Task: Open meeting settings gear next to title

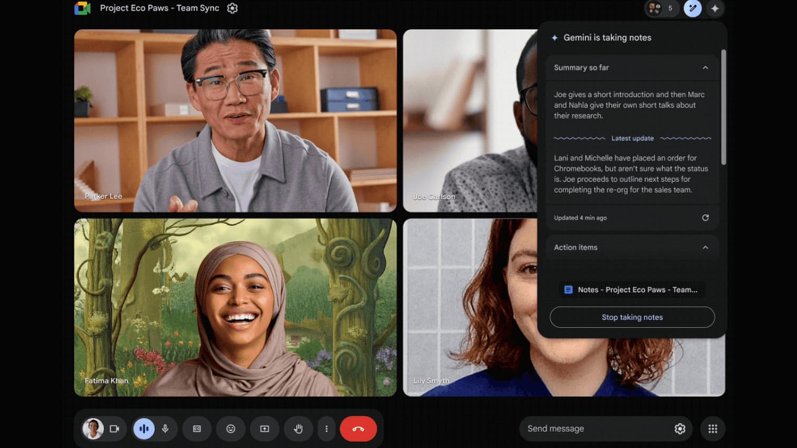Action: point(233,9)
